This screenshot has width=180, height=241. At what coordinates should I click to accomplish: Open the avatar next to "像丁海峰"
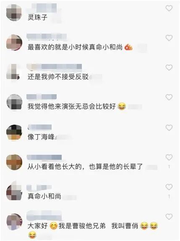[14, 132]
